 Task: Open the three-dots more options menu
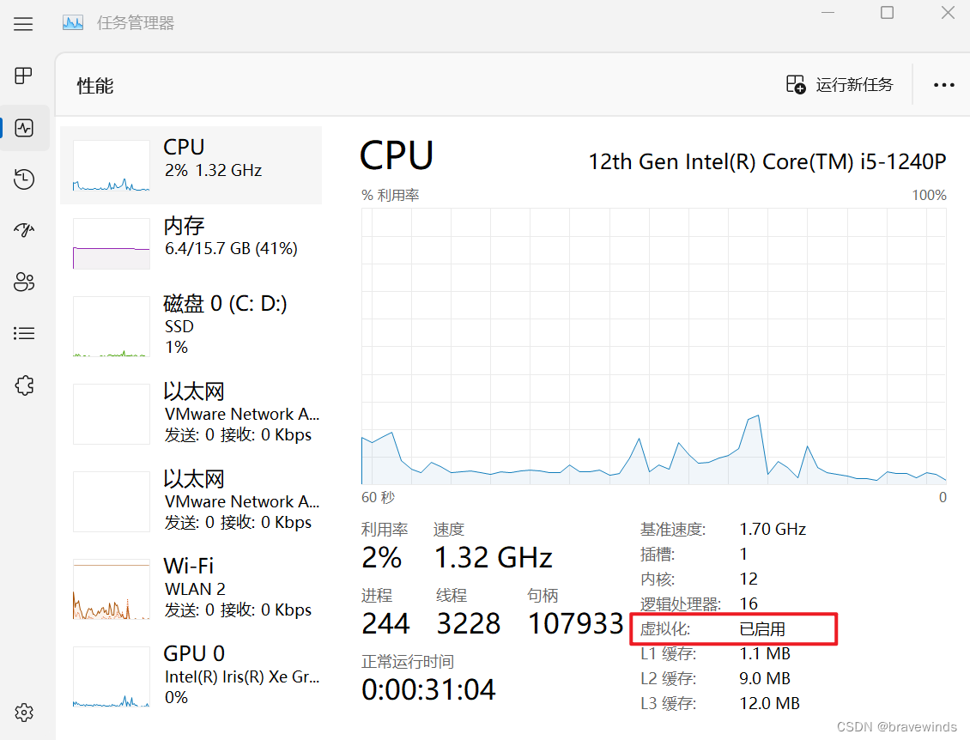(943, 85)
